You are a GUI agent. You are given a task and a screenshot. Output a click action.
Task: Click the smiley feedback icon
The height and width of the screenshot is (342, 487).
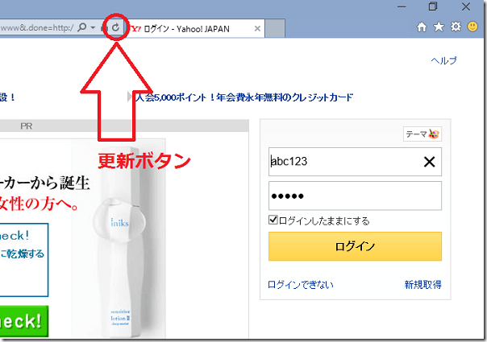472,28
